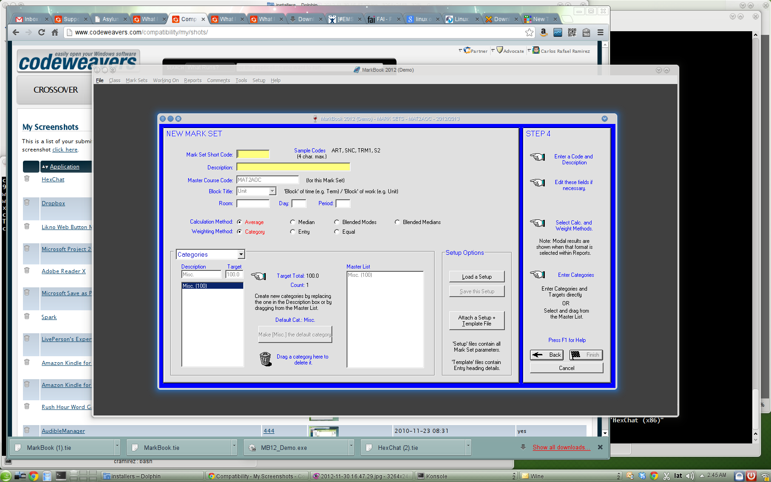Select the Equal weighting method
Screen dimensions: 771x482
pyautogui.click(x=336, y=232)
